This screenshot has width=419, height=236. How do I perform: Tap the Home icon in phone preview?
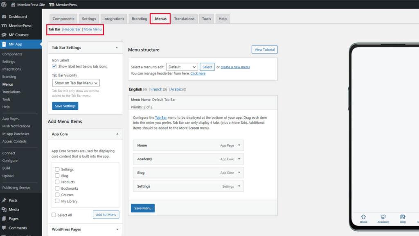pos(363,217)
